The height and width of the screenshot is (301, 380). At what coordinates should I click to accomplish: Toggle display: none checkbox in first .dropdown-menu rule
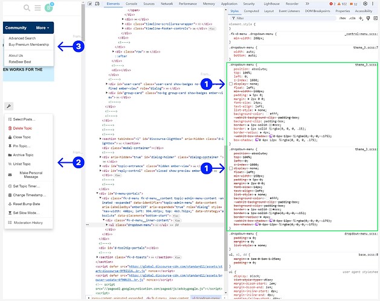click(231, 84)
